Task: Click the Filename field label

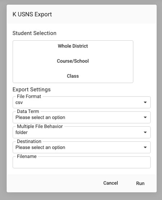Action: click(x=27, y=156)
